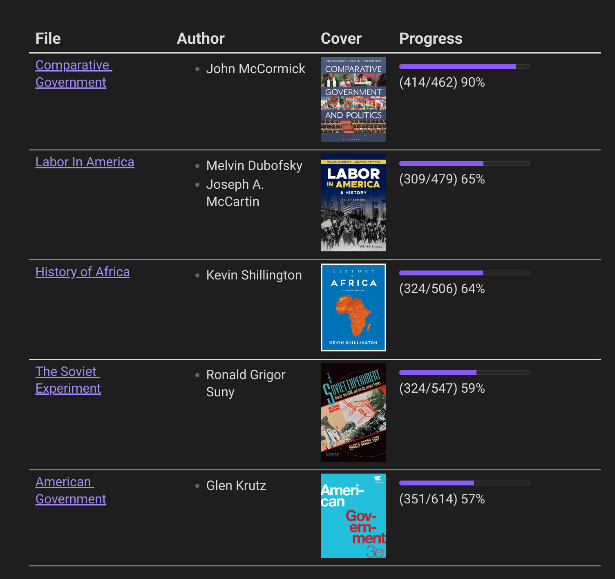Open the History of Africa link
Screen dimensions: 615x579
(x=83, y=272)
